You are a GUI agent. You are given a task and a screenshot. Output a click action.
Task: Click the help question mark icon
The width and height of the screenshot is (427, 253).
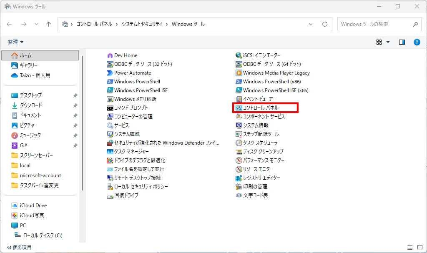coord(416,42)
